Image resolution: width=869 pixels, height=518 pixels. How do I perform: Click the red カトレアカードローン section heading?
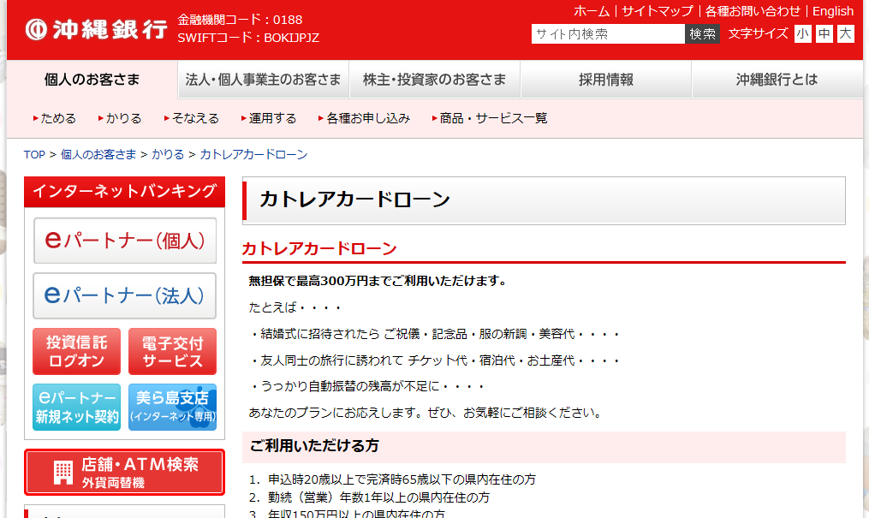(x=319, y=249)
